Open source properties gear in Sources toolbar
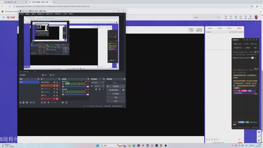Screen dimensions: 263x148 click(48, 103)
